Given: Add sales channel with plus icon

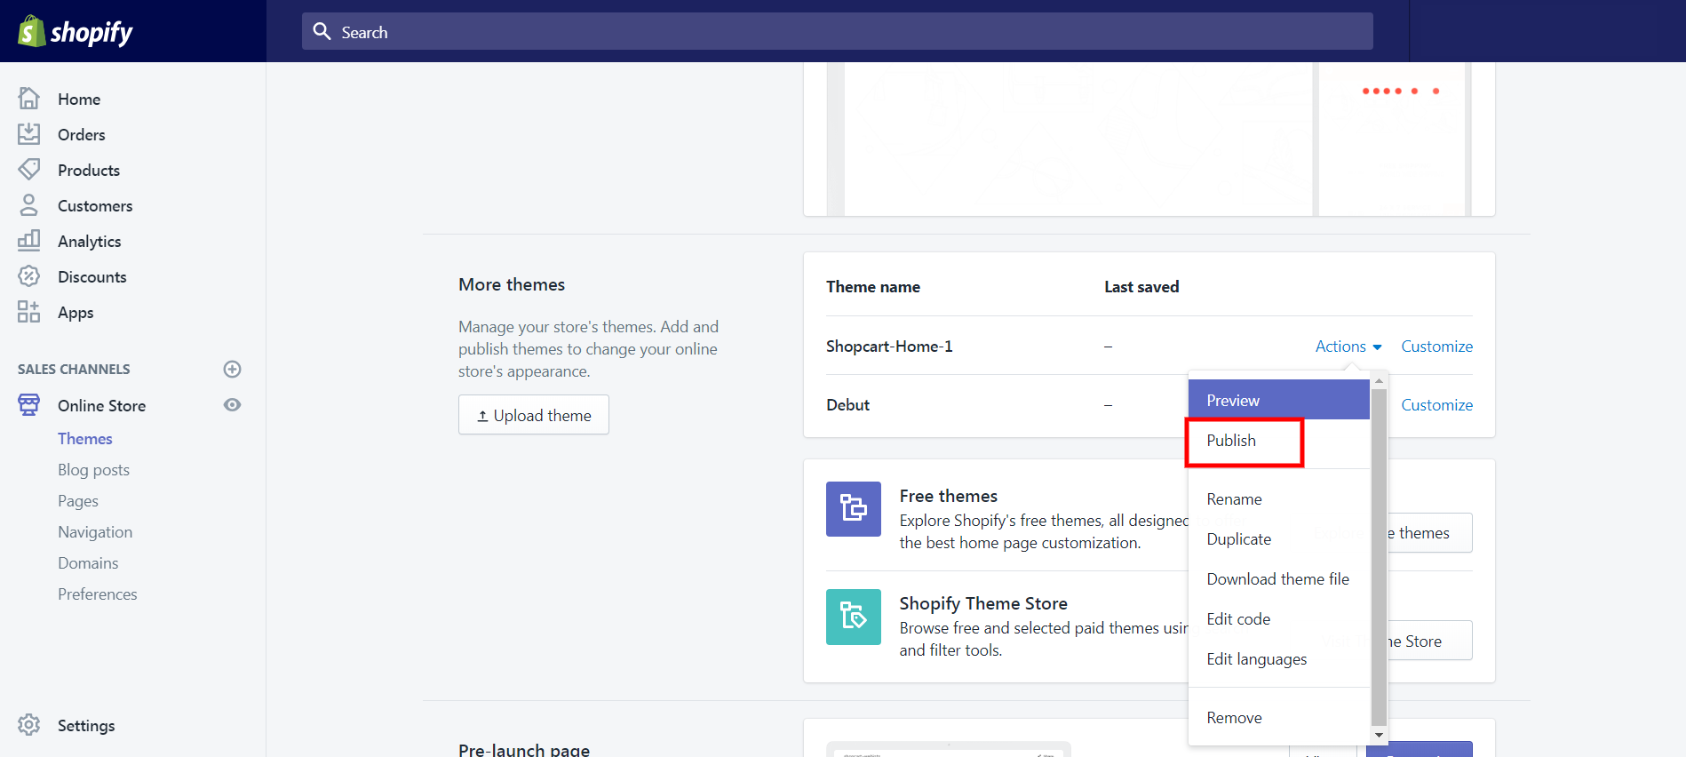Looking at the screenshot, I should tap(232, 369).
